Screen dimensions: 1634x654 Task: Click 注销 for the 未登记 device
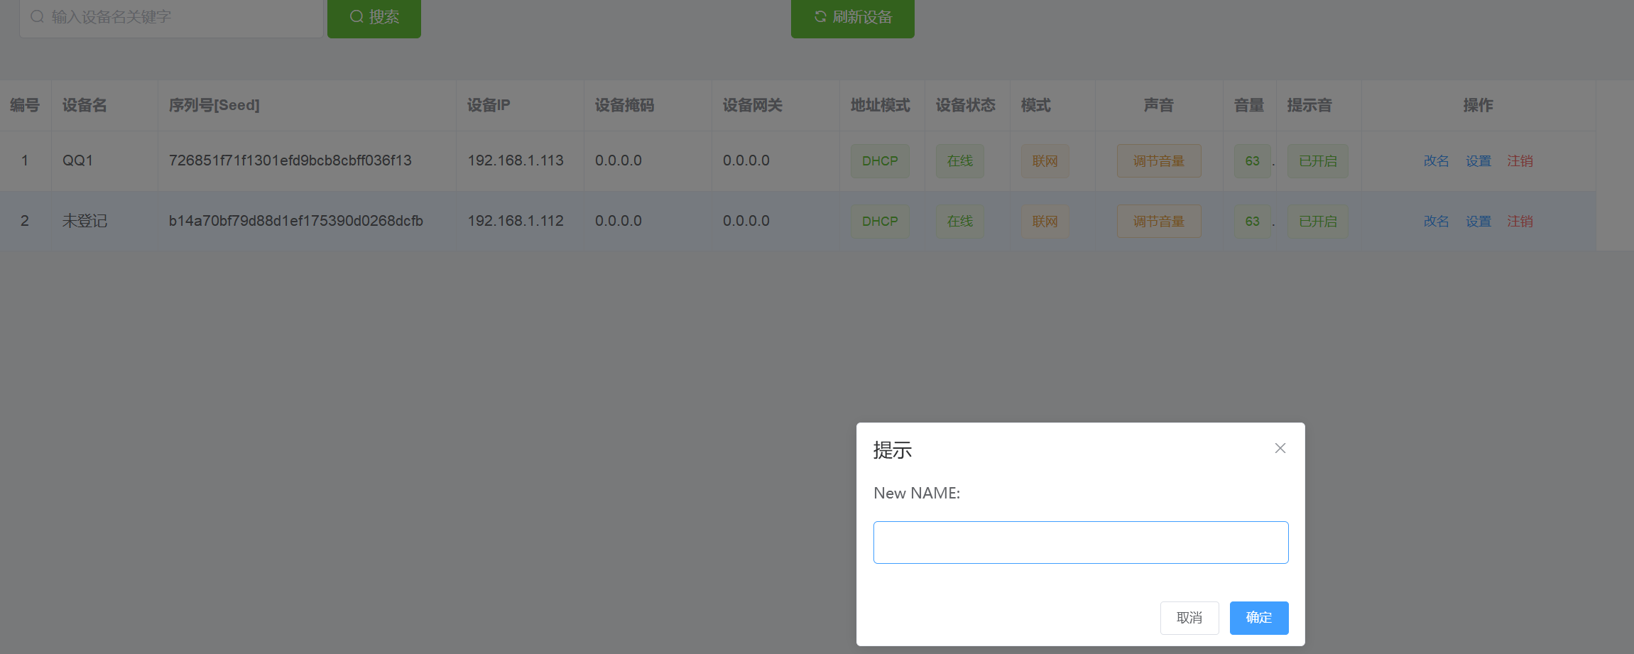coord(1520,222)
